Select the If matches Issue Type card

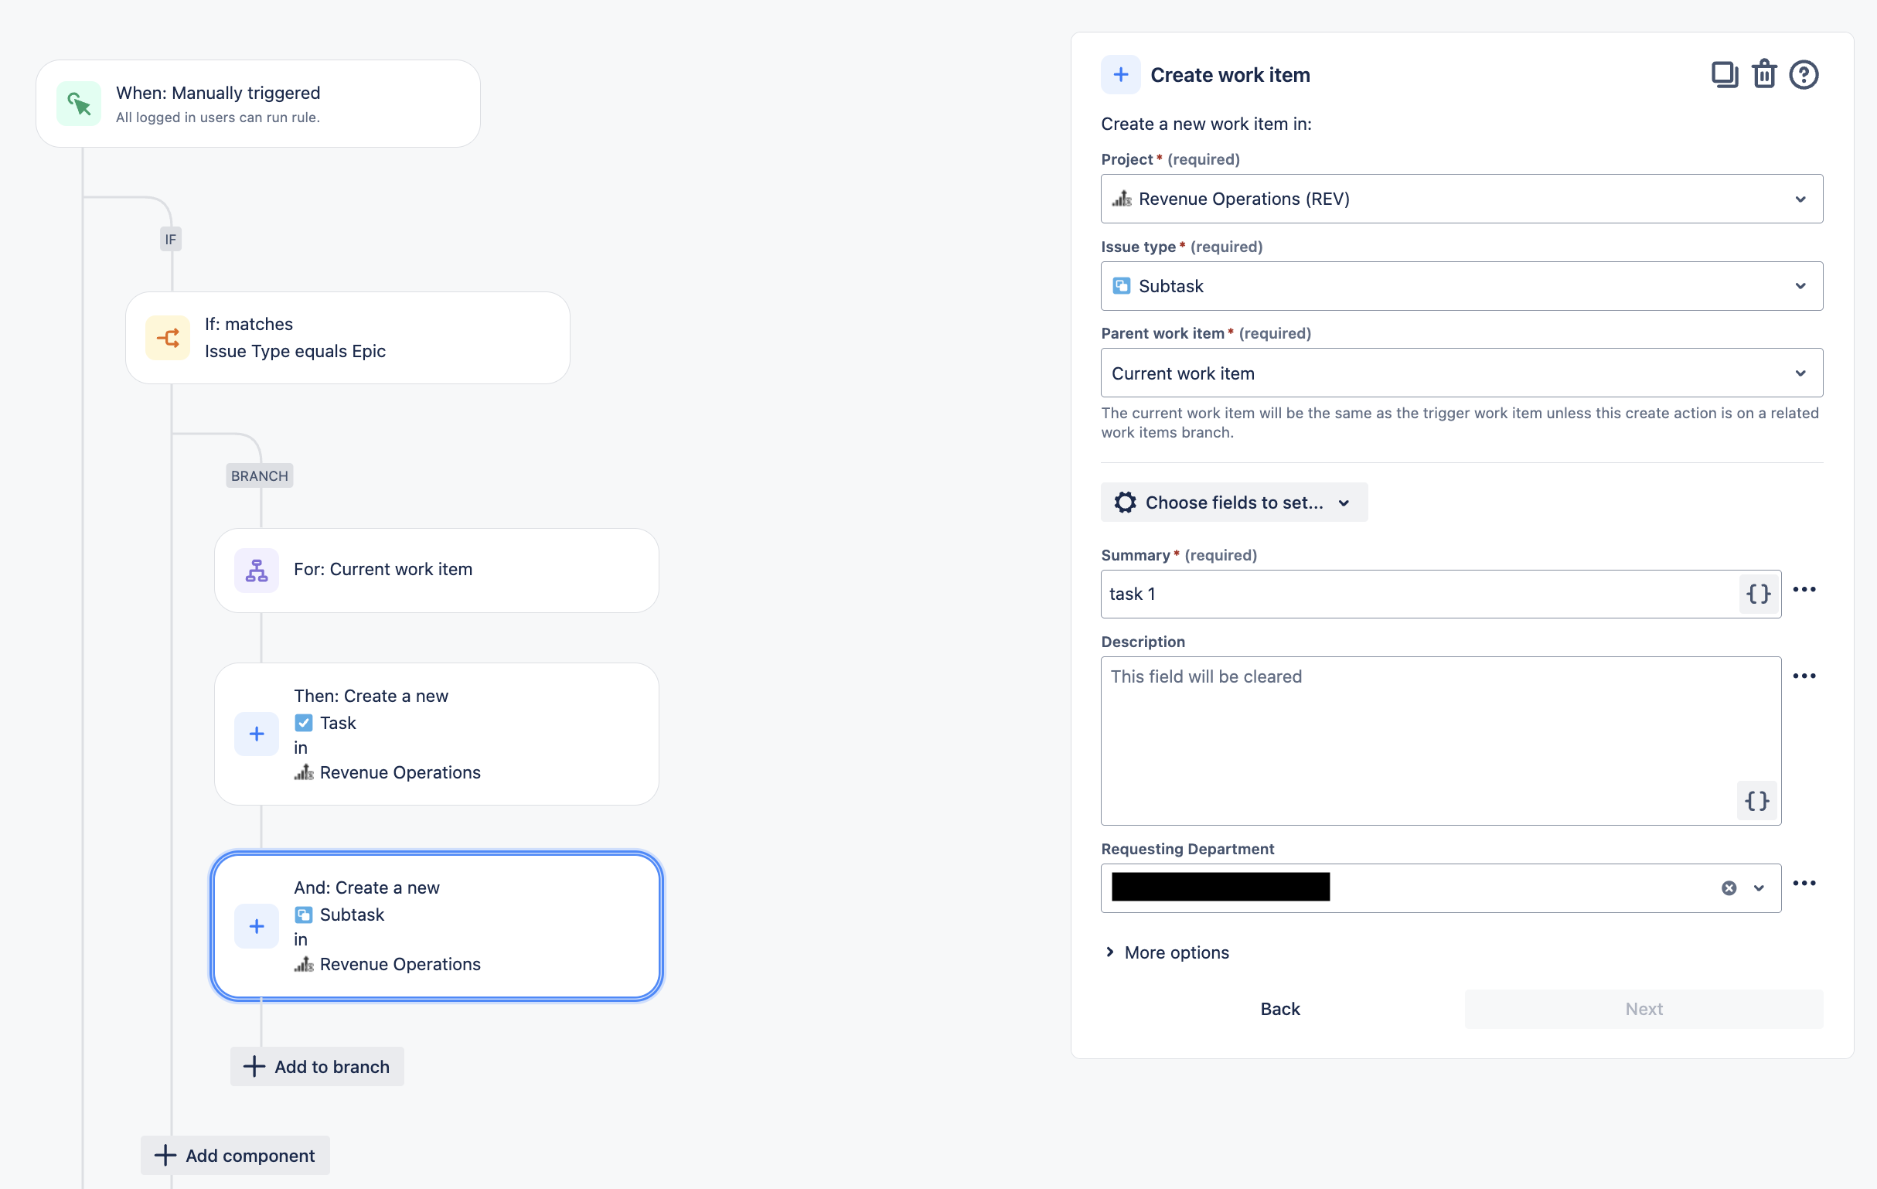348,338
